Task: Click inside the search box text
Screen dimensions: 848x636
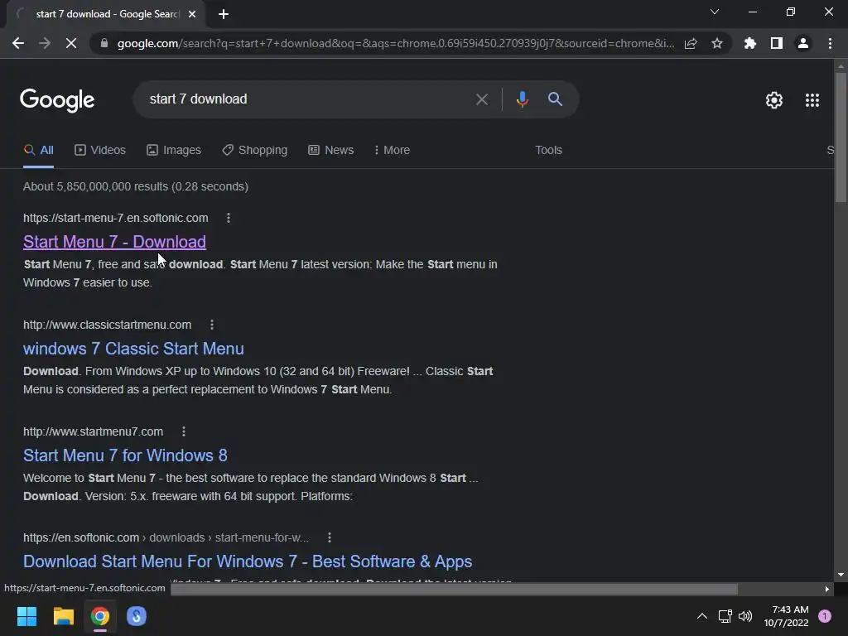Action: pyautogui.click(x=199, y=99)
